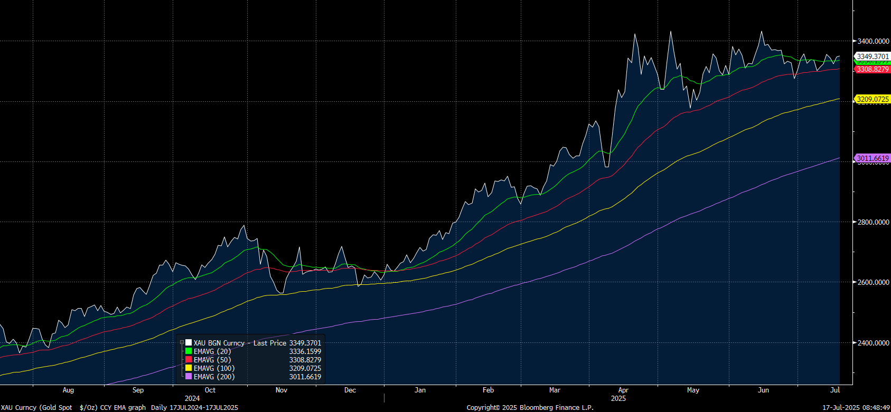This screenshot has width=891, height=412.
Task: Click the Daily 17JUL2024-17JUL2025 date range text
Action: [x=194, y=408]
